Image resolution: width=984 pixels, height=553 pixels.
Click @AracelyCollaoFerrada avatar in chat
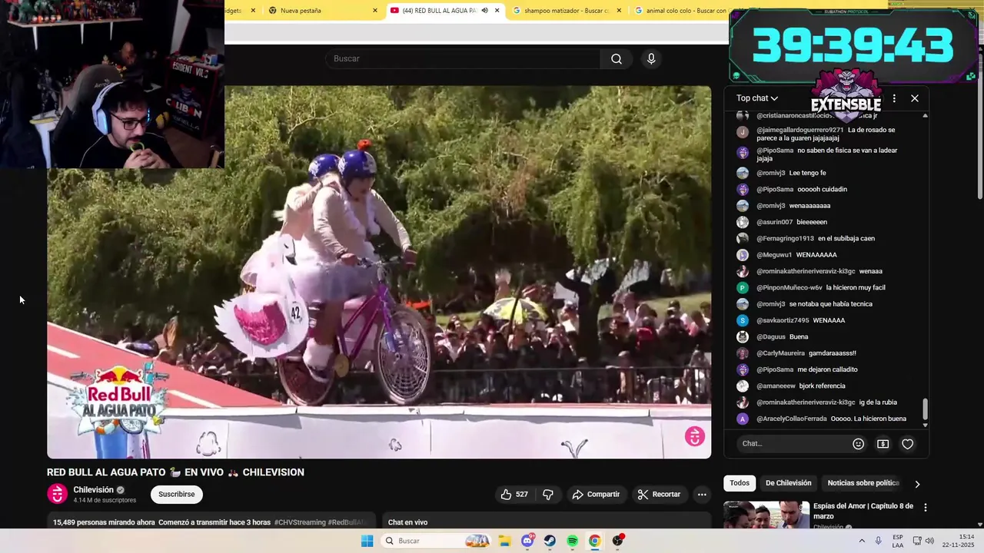tap(743, 419)
